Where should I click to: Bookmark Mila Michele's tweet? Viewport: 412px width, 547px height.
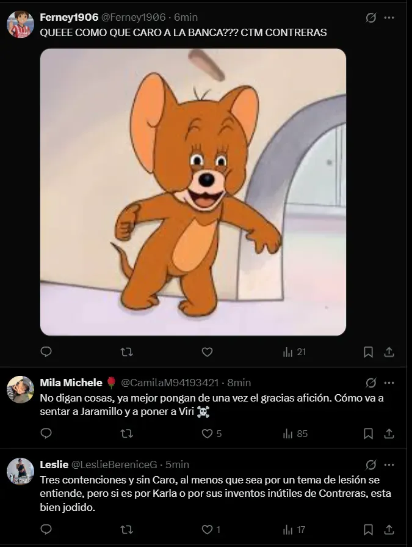tap(368, 433)
